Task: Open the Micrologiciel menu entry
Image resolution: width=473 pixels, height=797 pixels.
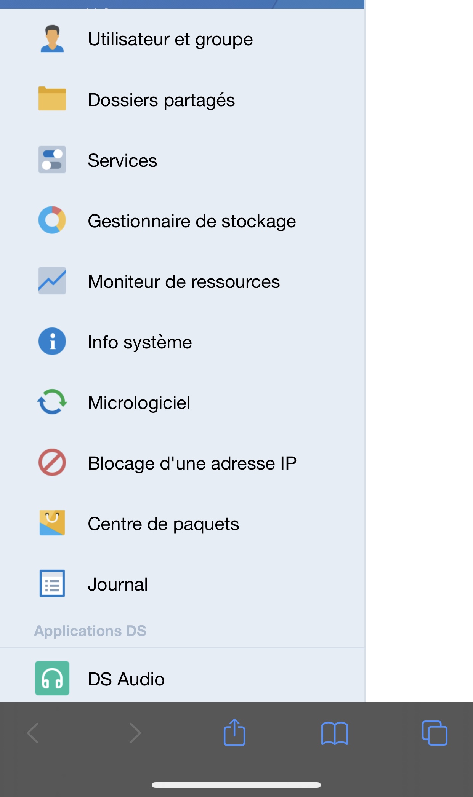Action: click(x=139, y=403)
